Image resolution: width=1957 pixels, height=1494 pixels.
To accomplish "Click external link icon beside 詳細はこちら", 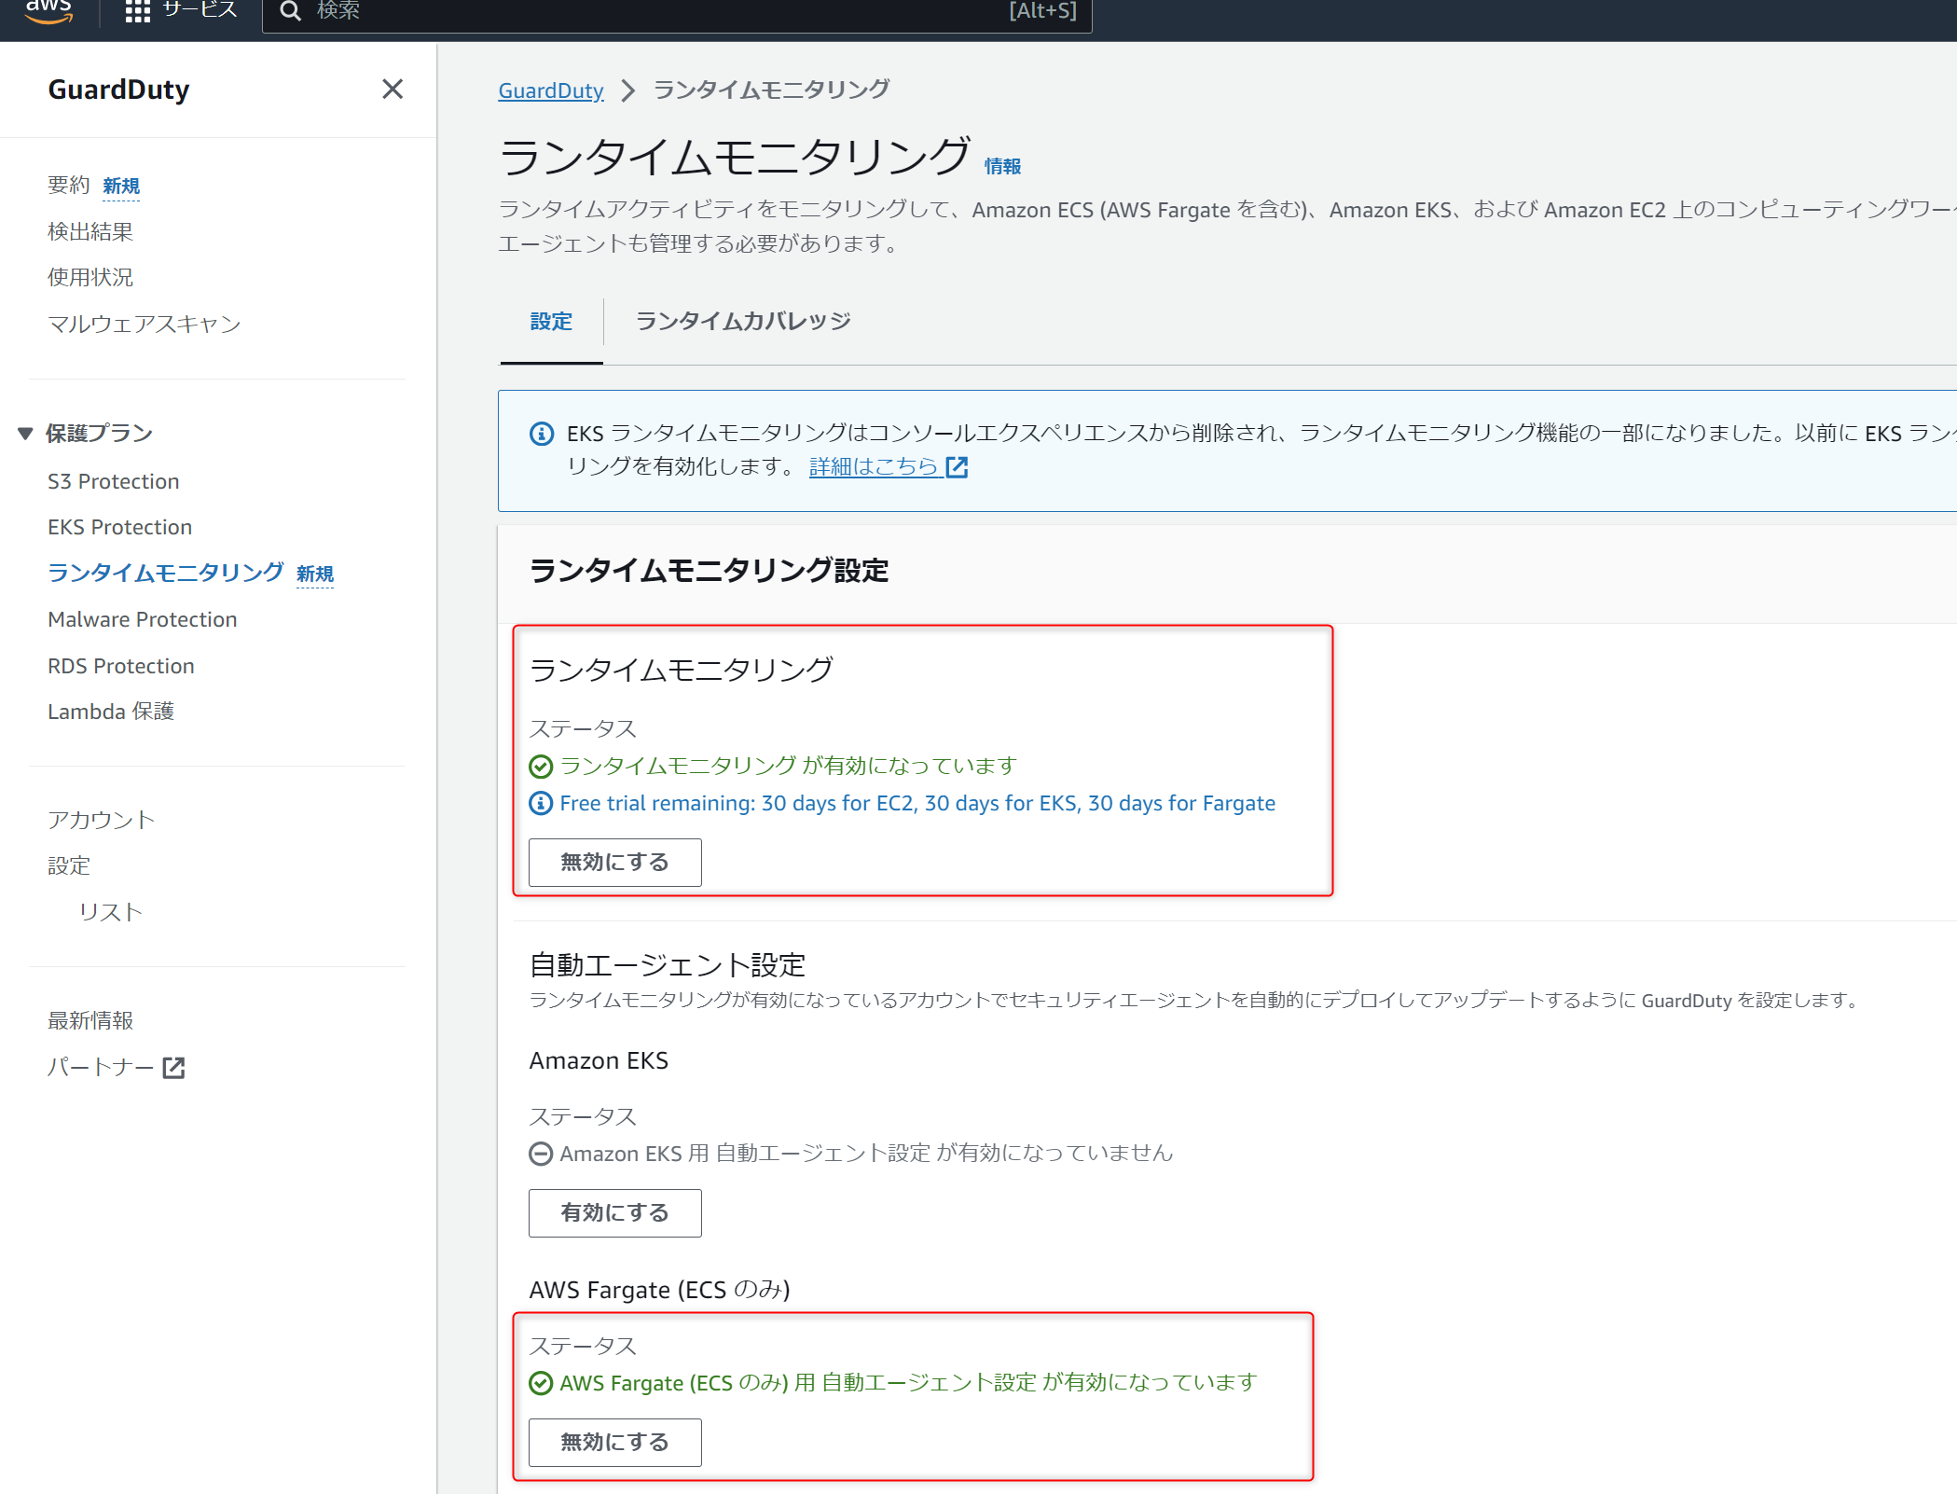I will point(958,467).
